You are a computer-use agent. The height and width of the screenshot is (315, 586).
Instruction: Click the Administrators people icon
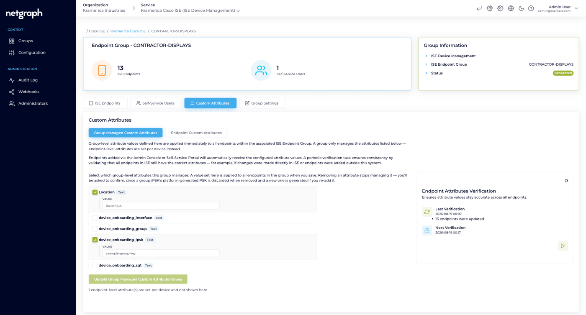click(12, 103)
